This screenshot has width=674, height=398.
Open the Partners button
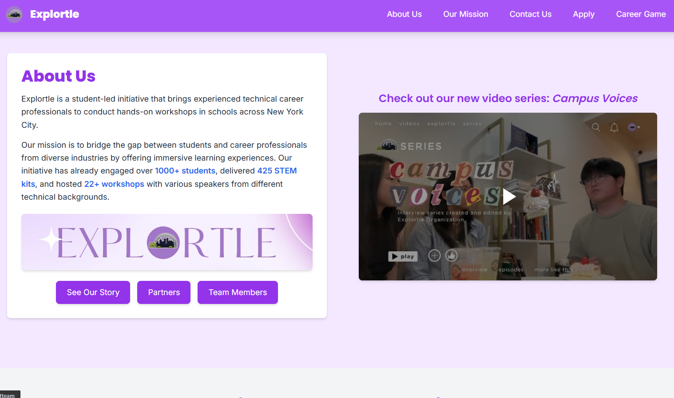click(x=164, y=292)
